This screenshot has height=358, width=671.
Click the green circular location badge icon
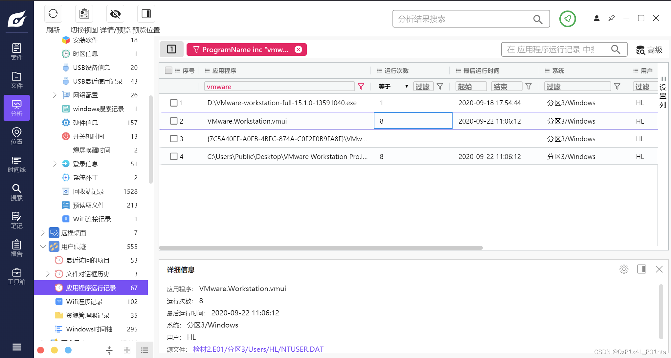tap(568, 19)
